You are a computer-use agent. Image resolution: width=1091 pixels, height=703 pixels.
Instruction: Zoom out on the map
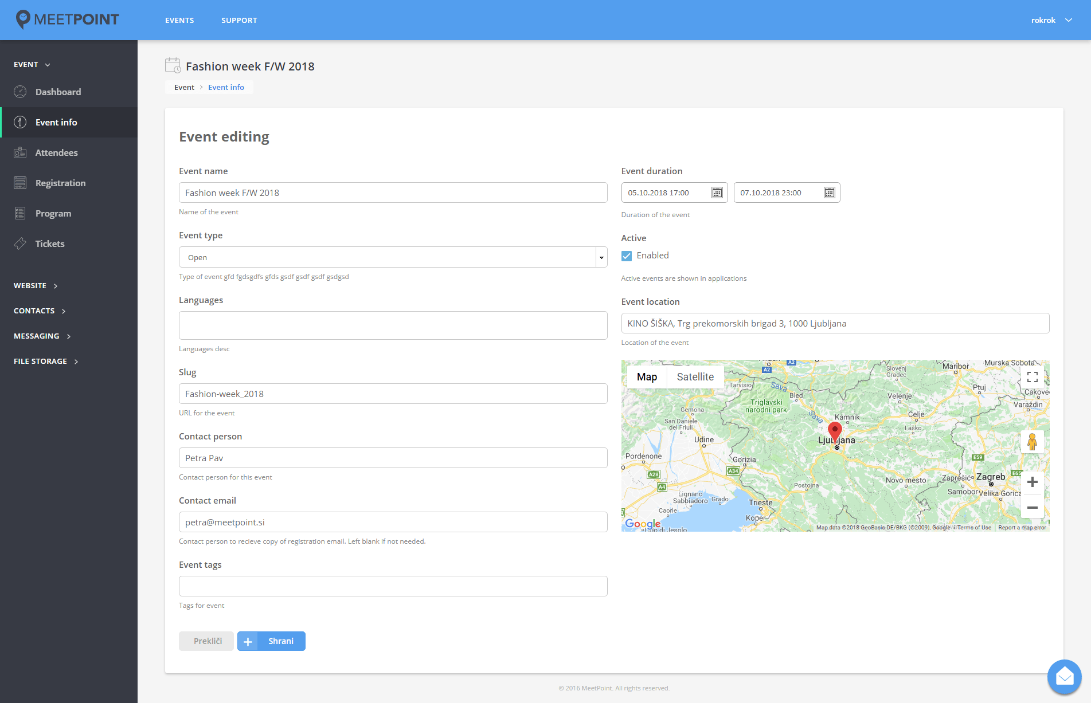(x=1032, y=508)
